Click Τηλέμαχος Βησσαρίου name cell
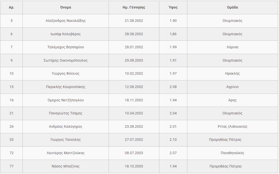The height and width of the screenshot is (174, 279). coord(66,47)
